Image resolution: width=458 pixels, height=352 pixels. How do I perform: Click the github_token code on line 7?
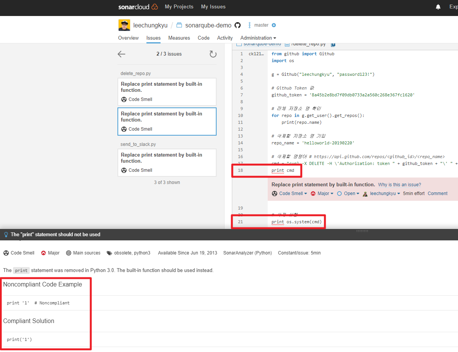[343, 95]
